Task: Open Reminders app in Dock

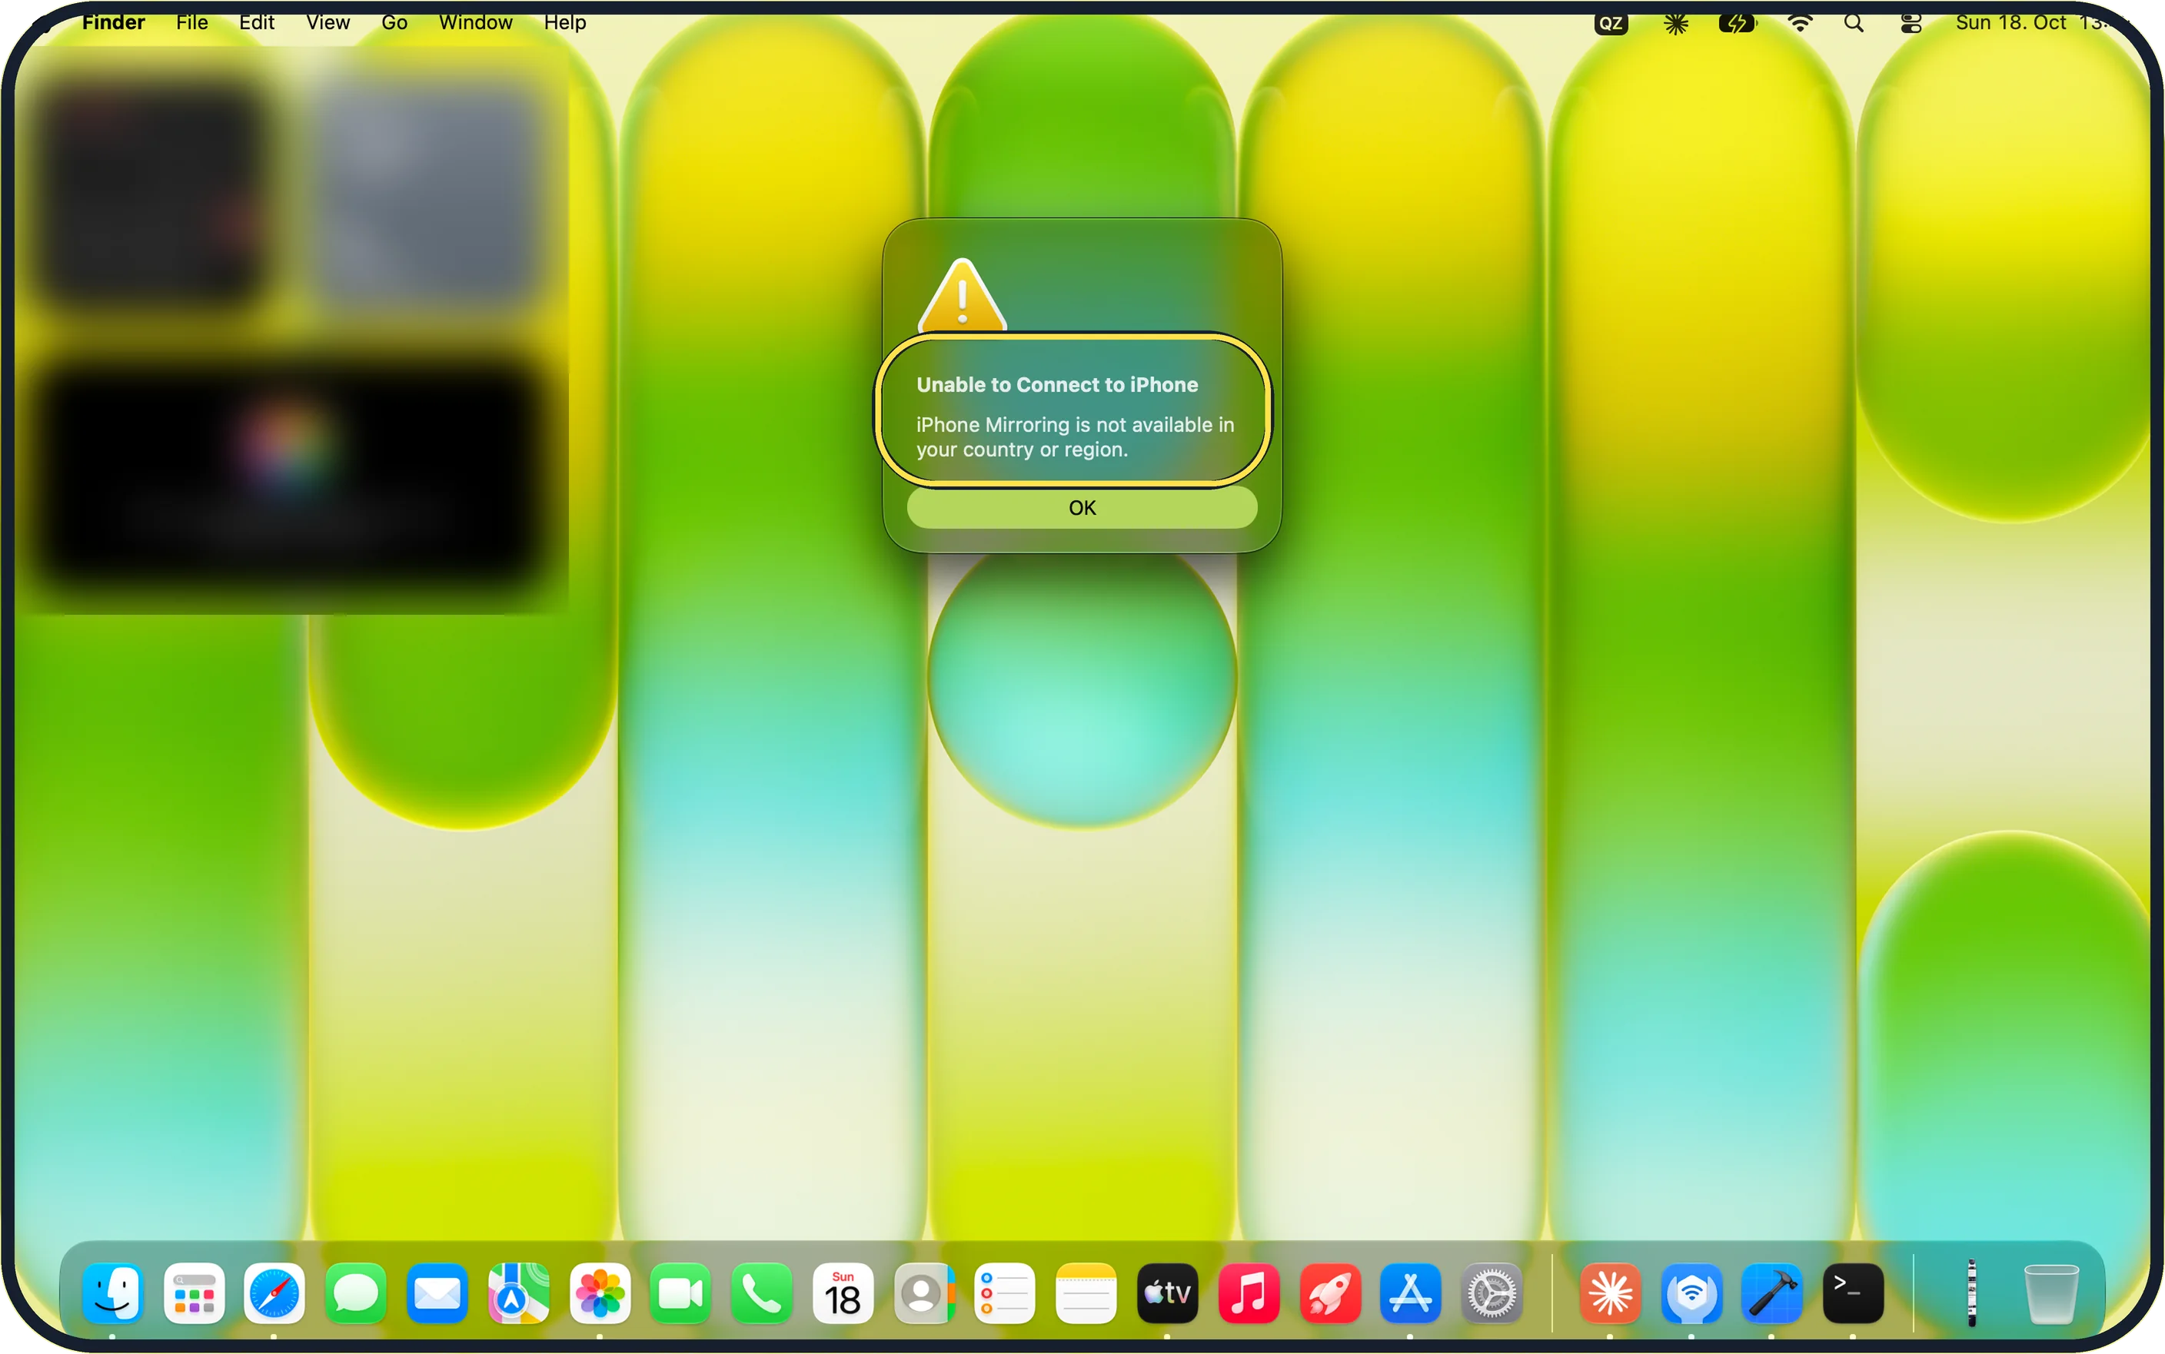Action: 1005,1293
